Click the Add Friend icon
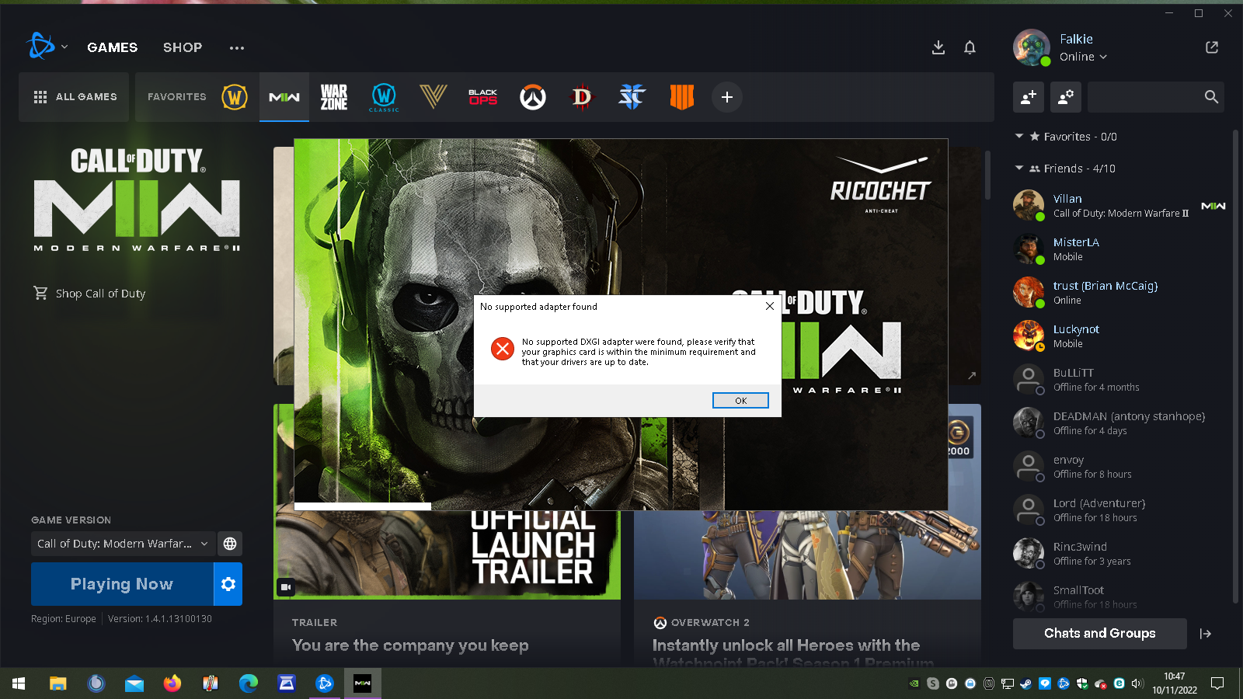This screenshot has width=1243, height=699. coord(1029,97)
